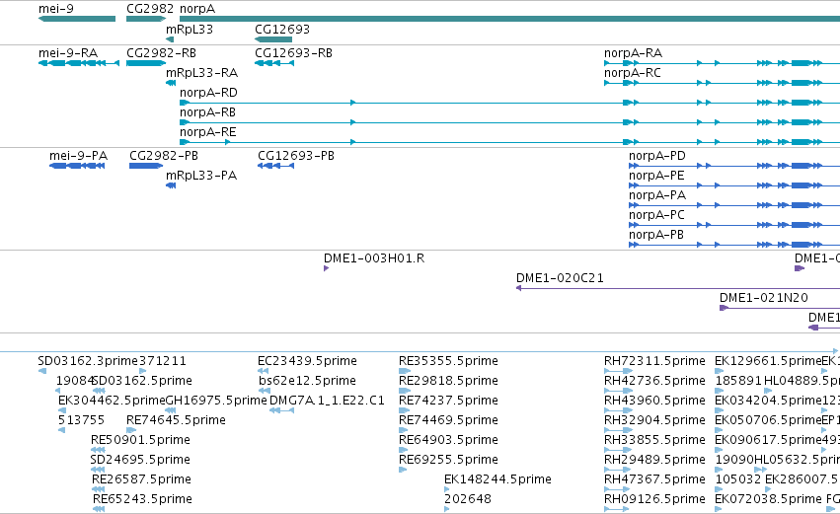Click the CG12693-RB transcript label
This screenshot has width=840, height=514.
[293, 53]
